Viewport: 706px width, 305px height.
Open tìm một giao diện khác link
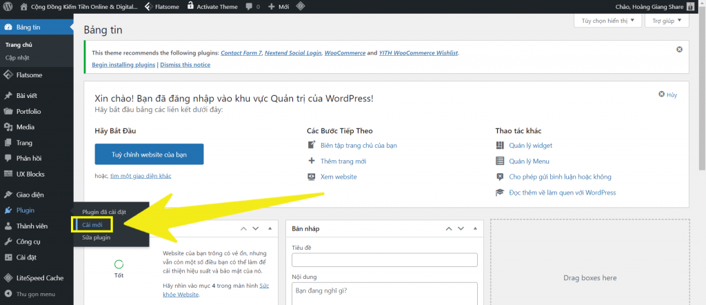coord(141,176)
